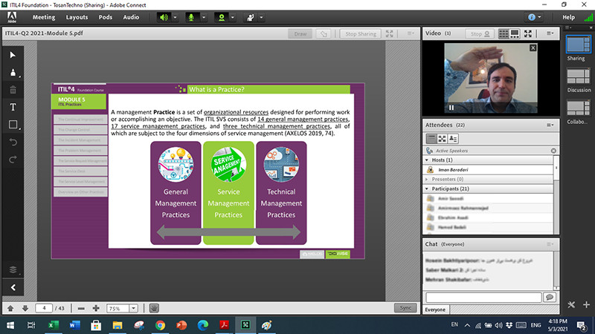Select the Marker drawing tool
Viewport: 595px width, 334px height.
[x=13, y=73]
